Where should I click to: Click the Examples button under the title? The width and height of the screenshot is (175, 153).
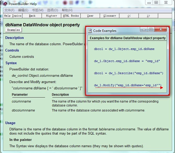click(x=14, y=30)
